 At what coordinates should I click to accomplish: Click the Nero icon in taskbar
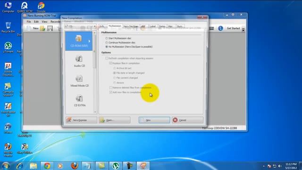143,166
